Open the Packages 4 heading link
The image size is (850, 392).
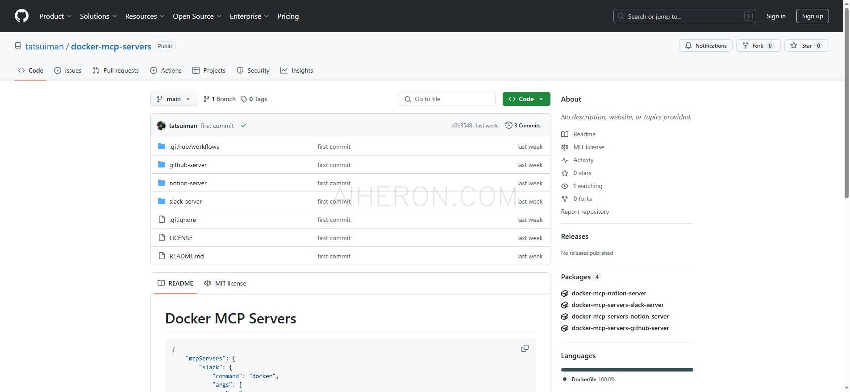[580, 277]
